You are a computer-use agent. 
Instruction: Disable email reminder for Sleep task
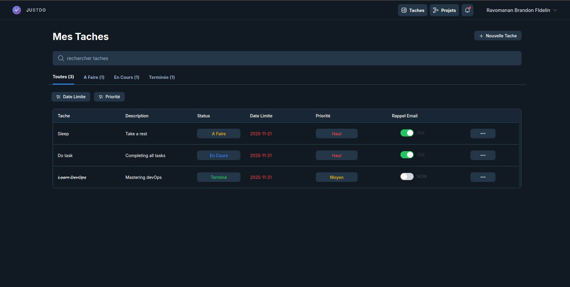[407, 133]
